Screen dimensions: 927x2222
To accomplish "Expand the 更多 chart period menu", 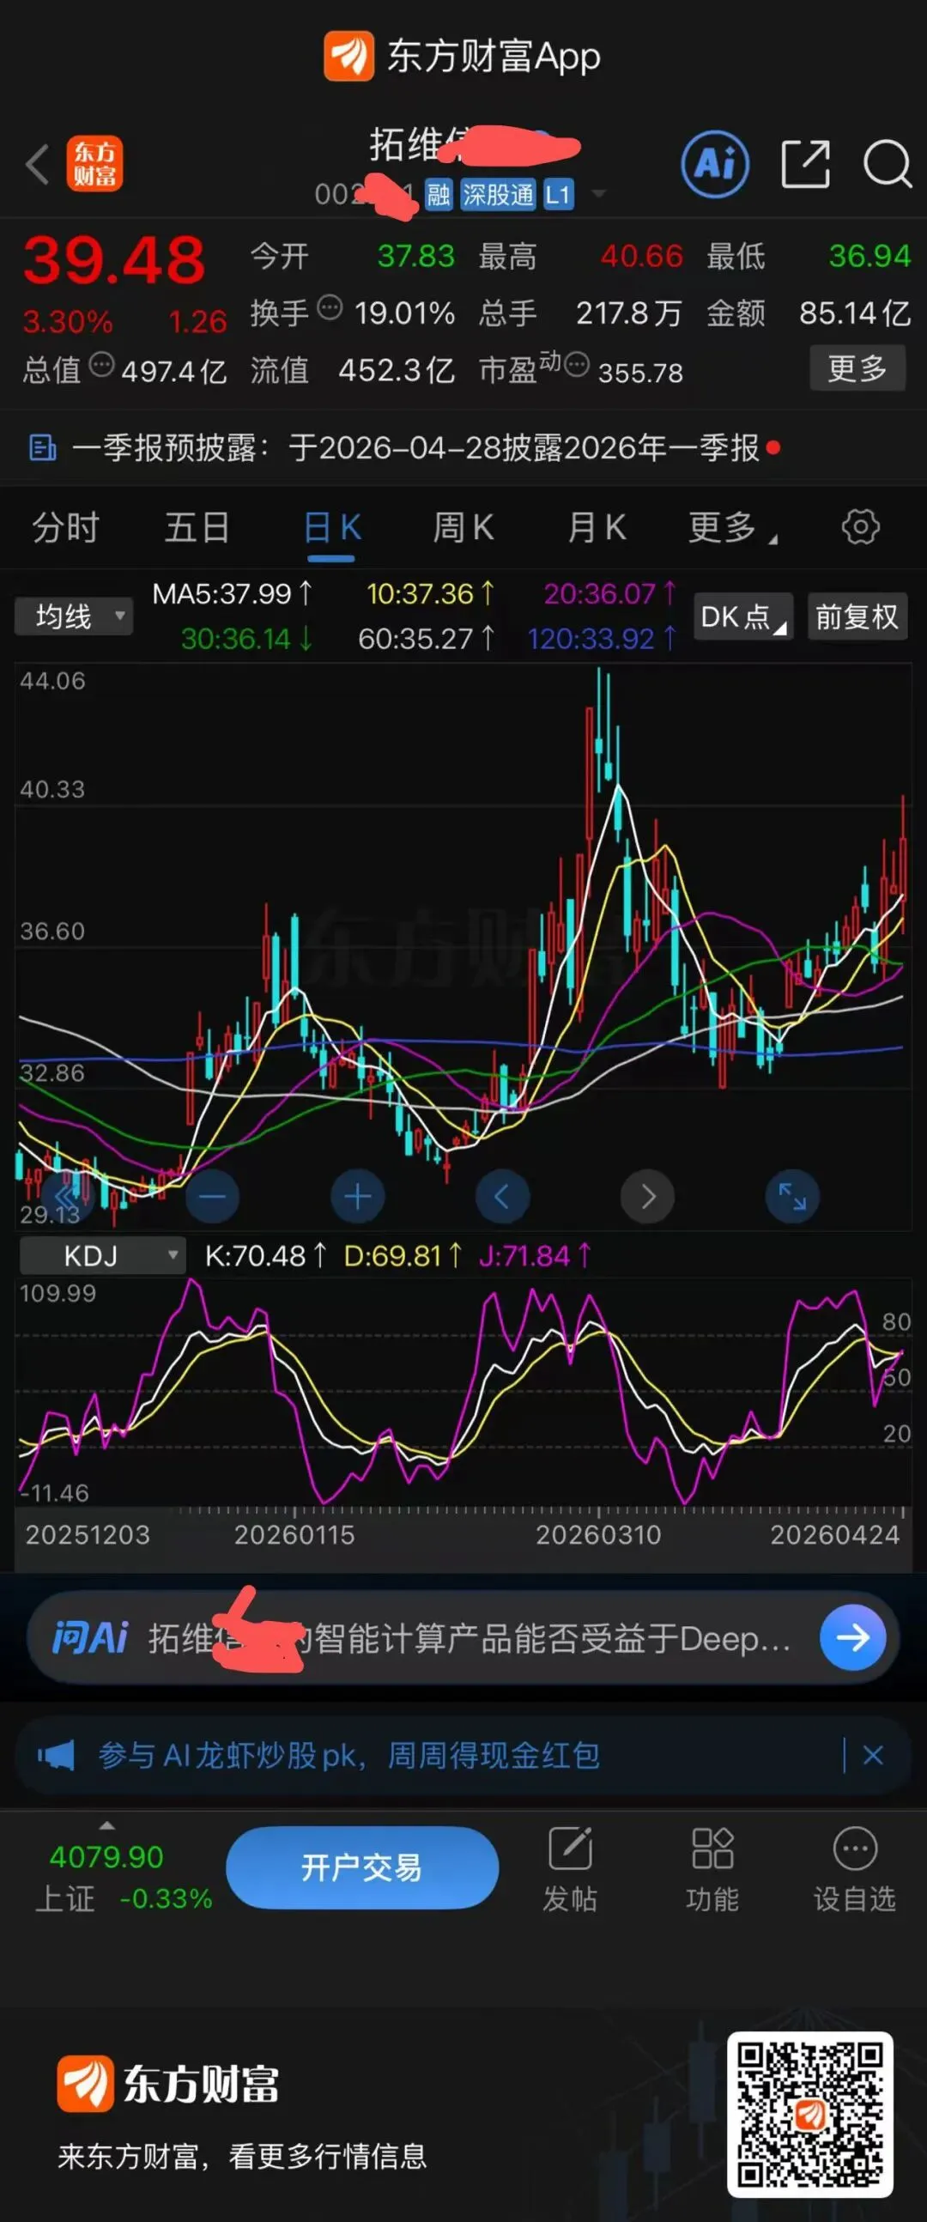I will 731,527.
